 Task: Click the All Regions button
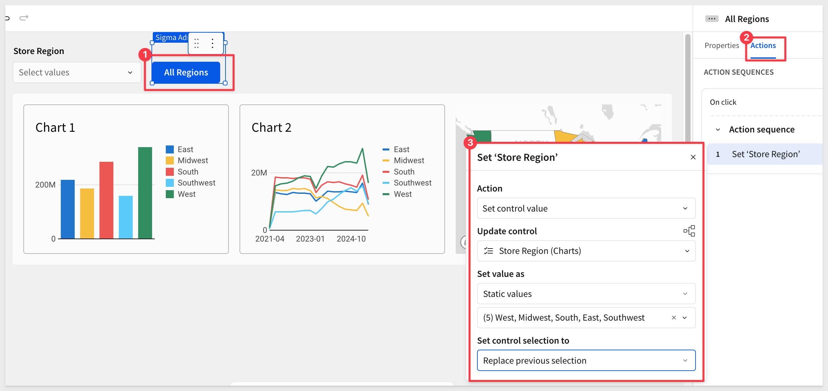click(x=186, y=72)
